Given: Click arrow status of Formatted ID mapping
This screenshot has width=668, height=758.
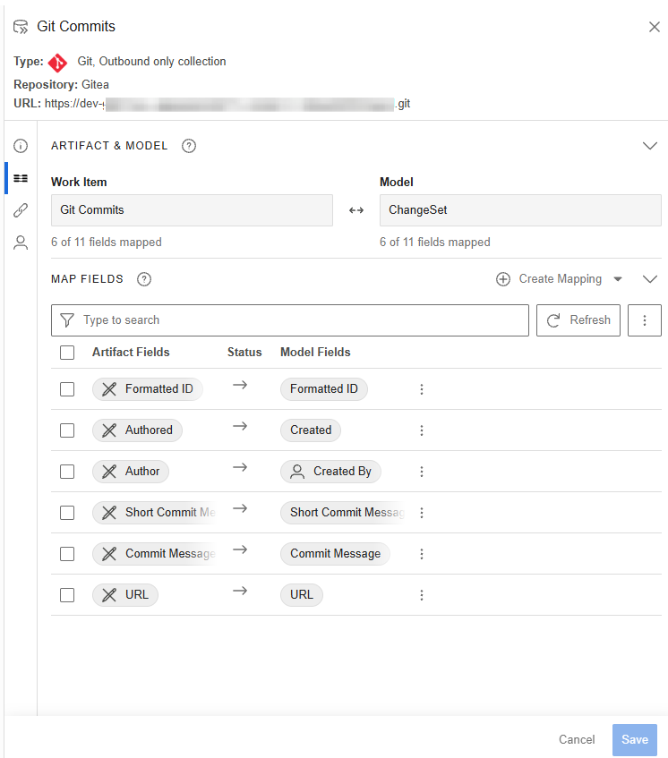Looking at the screenshot, I should [240, 385].
